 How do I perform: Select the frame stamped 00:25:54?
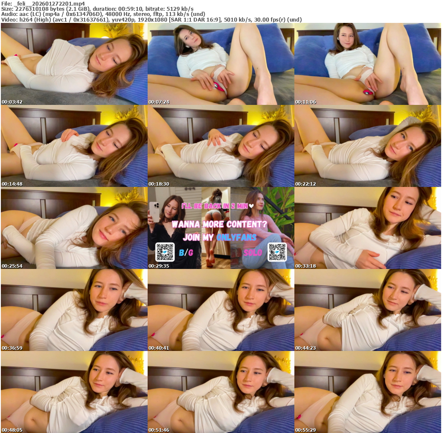tap(74, 228)
